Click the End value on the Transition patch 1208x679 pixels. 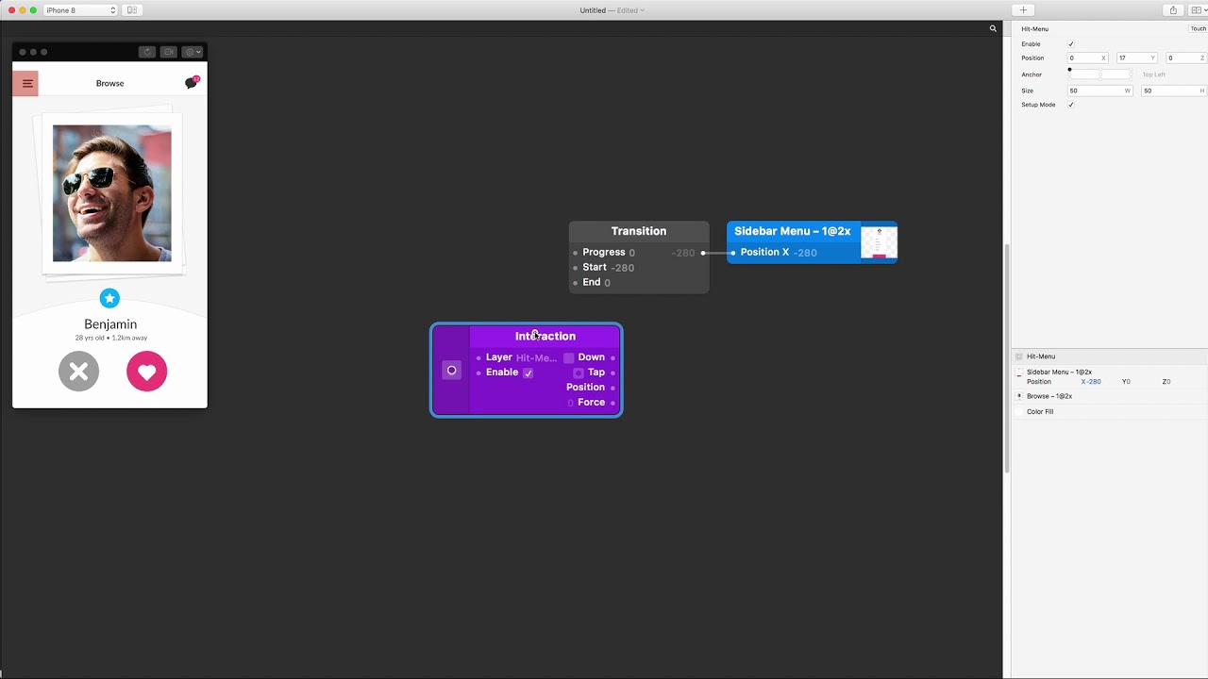607,283
